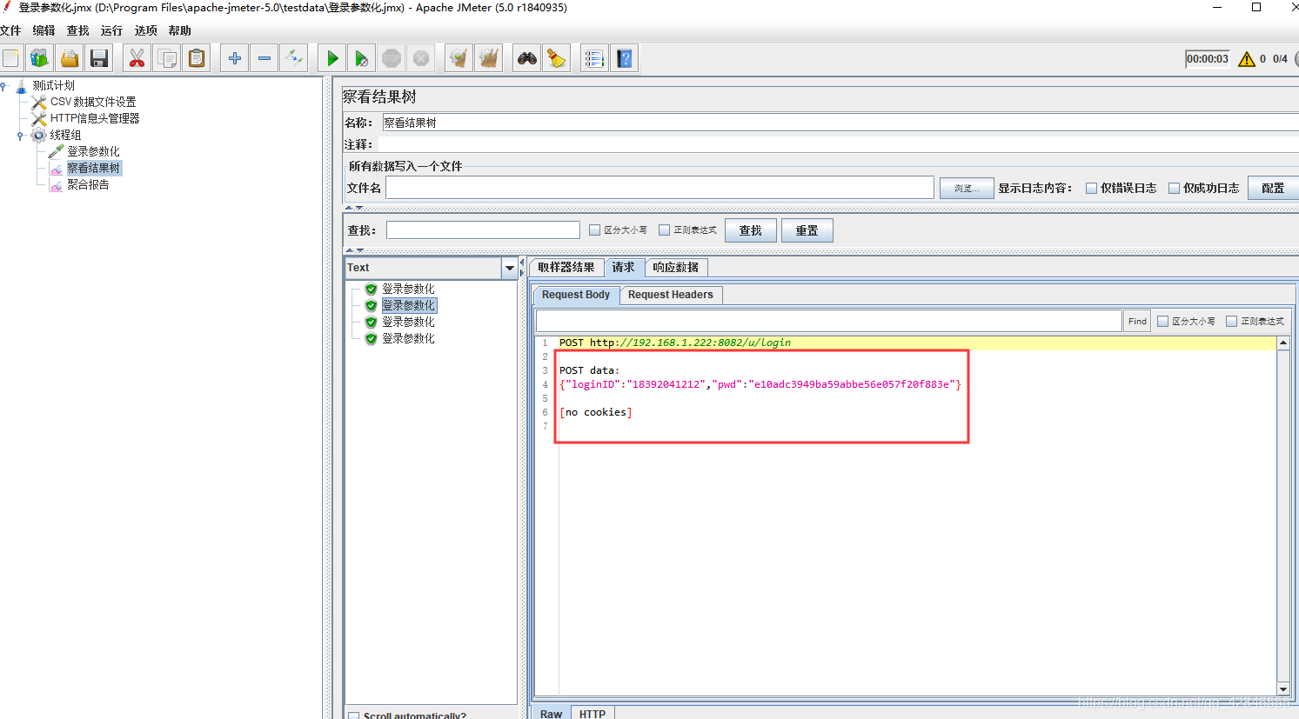Image resolution: width=1299 pixels, height=719 pixels.
Task: Switch to the HTTP bottom tab
Action: pyautogui.click(x=593, y=713)
